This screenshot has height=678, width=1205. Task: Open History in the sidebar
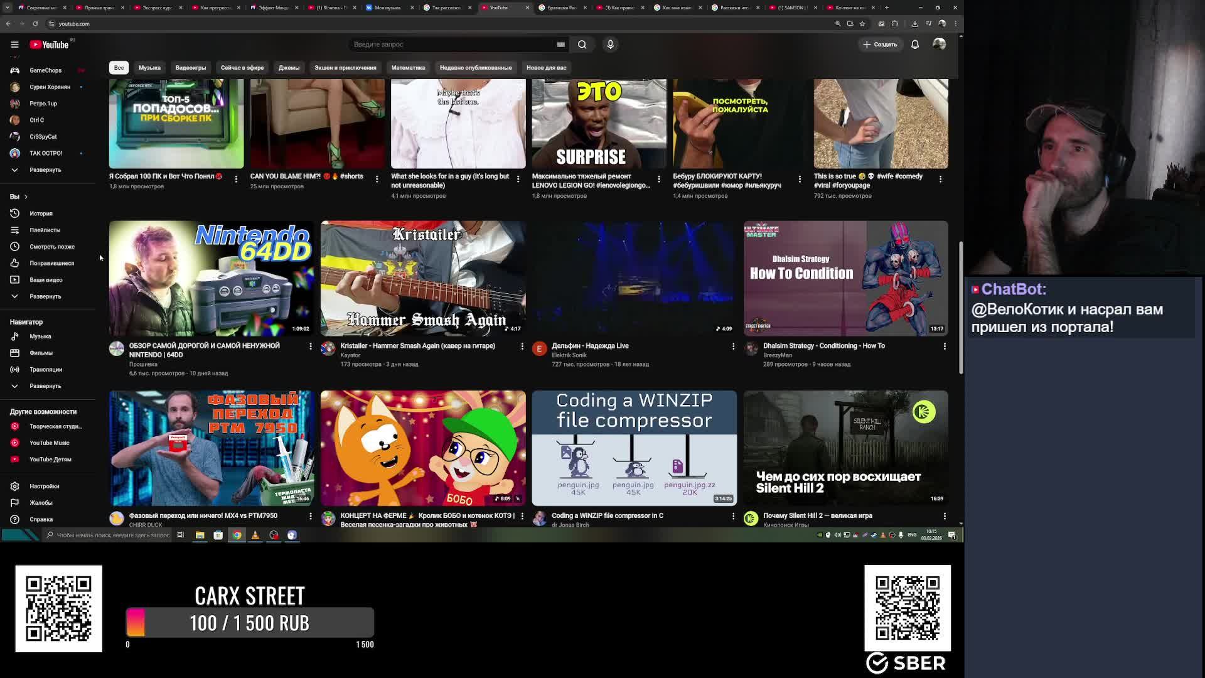(x=41, y=213)
